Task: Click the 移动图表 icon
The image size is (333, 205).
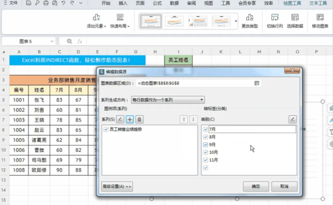Action: coord(320,21)
